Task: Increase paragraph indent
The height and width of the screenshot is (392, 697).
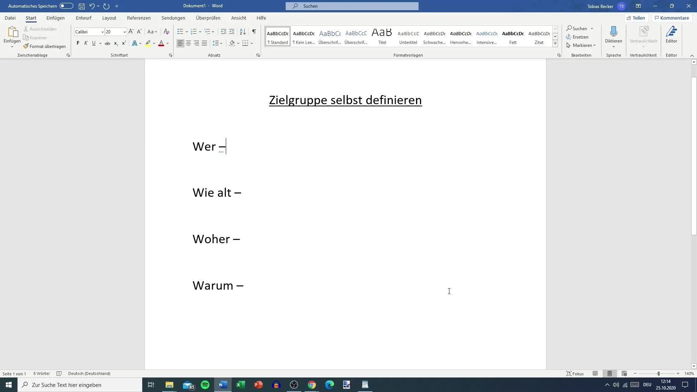Action: (x=232, y=32)
